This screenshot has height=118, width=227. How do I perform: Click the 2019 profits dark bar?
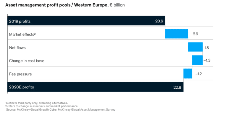pos(86,21)
